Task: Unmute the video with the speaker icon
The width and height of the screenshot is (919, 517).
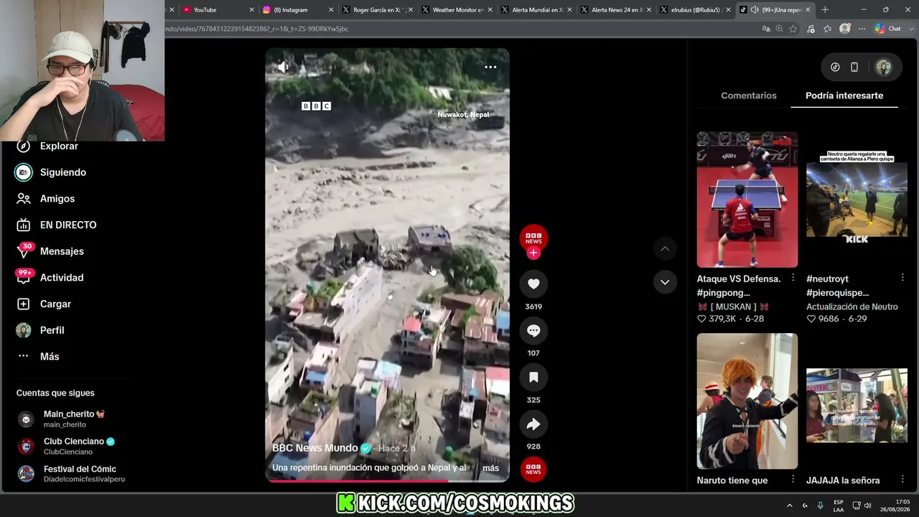Action: [x=283, y=67]
